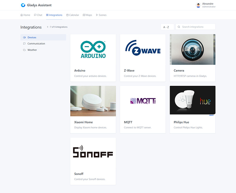Click the Maps icon in navigation

84,15
